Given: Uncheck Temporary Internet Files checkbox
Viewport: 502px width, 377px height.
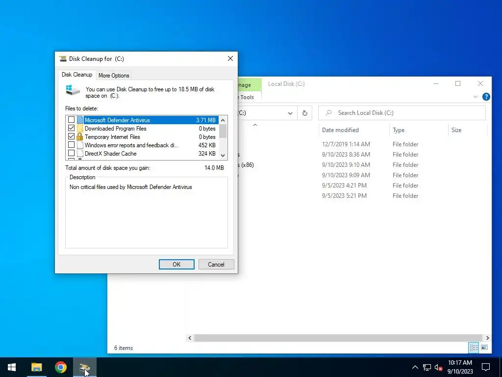Looking at the screenshot, I should (x=72, y=136).
